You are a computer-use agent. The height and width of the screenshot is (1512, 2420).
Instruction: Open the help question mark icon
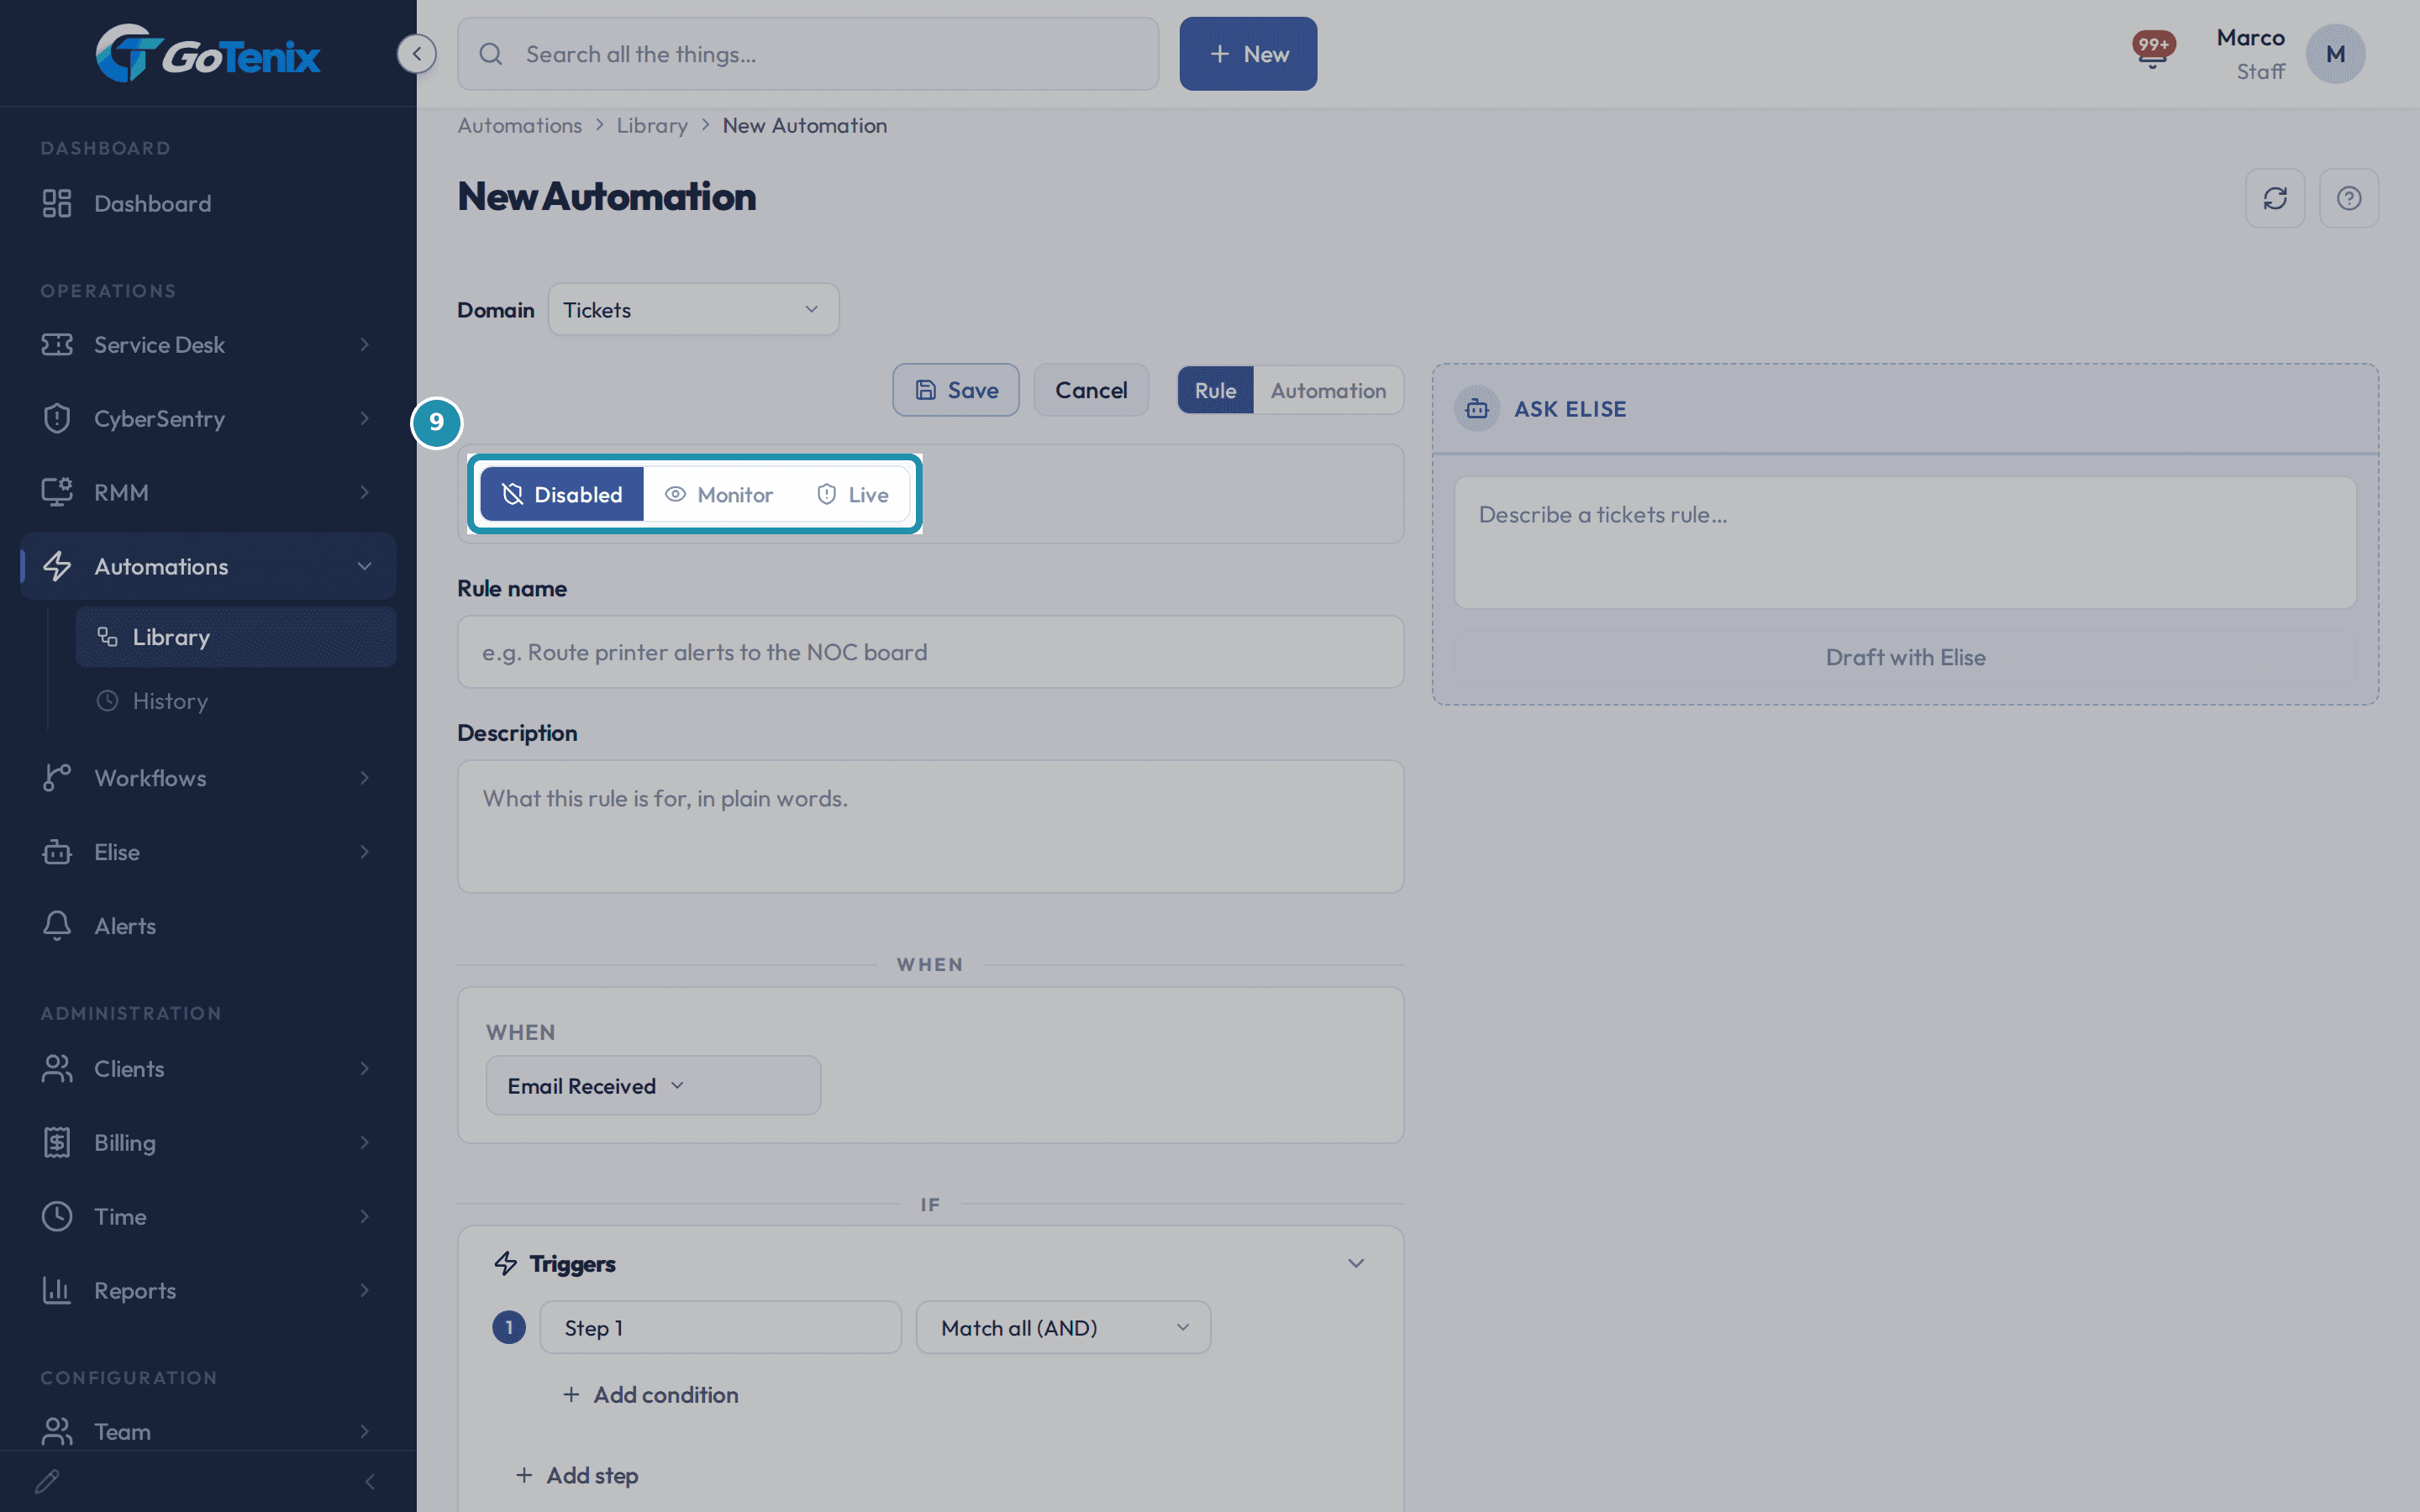[2349, 198]
